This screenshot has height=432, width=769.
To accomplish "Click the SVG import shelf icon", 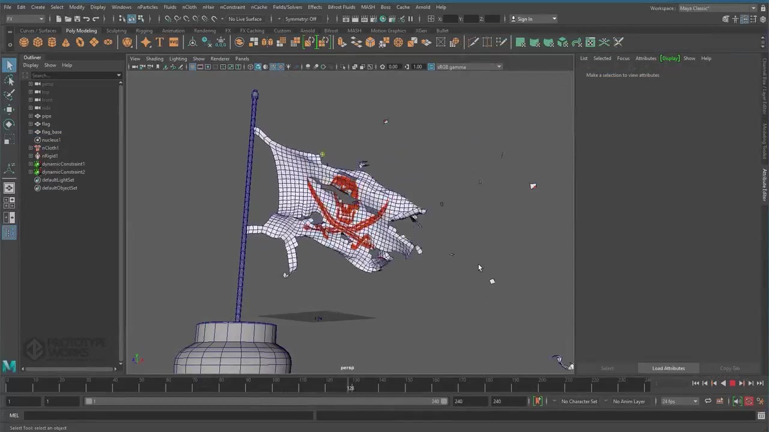I will click(174, 42).
